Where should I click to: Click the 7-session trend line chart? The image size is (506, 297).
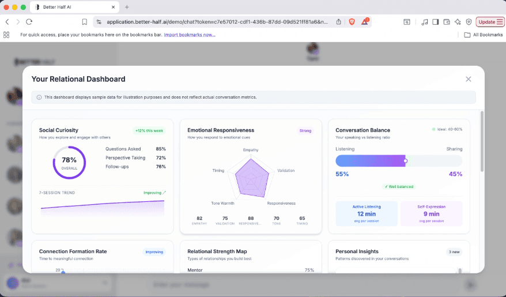click(103, 208)
